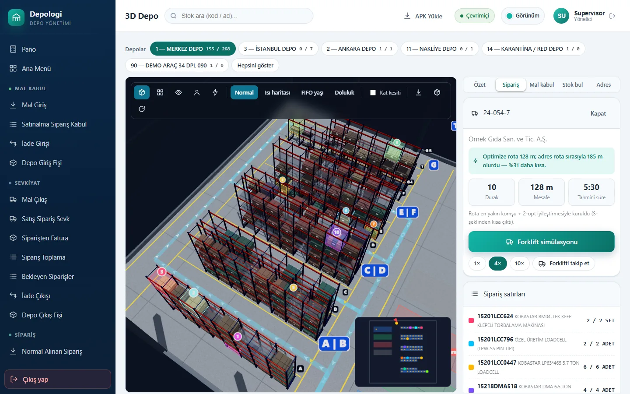
Task: Switch to the Adres tab
Action: (x=603, y=84)
